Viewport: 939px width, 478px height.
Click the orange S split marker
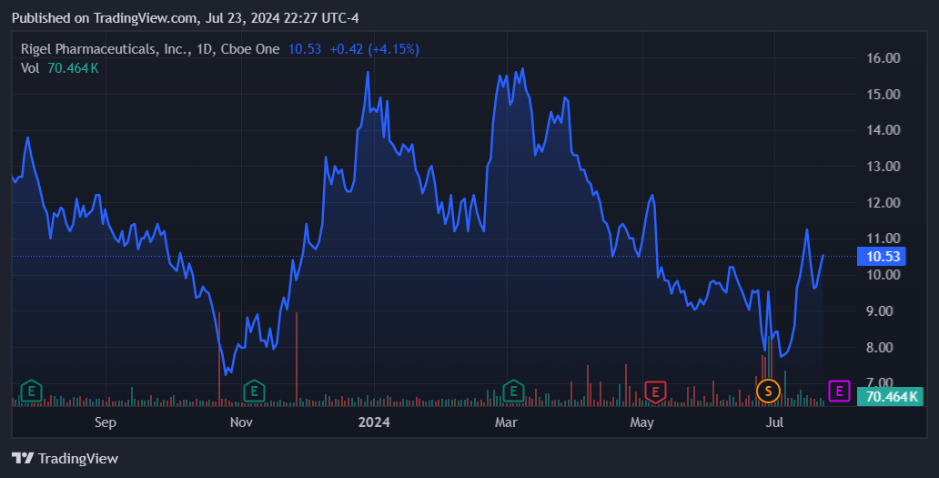[x=768, y=392]
